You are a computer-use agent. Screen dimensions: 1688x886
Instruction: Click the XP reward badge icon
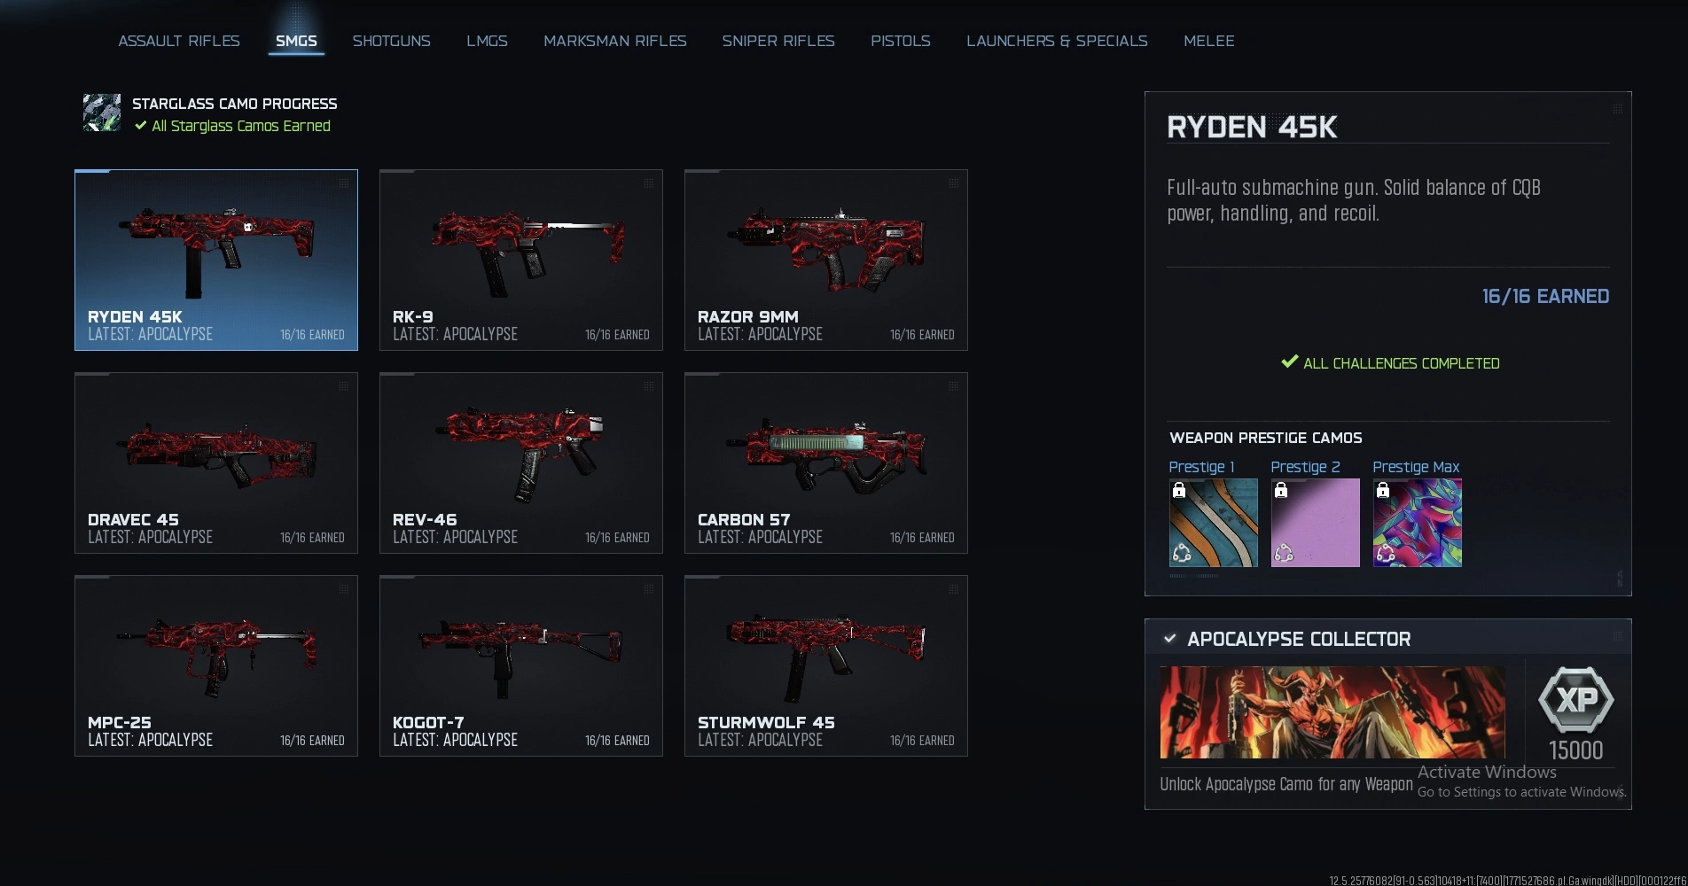(x=1575, y=700)
